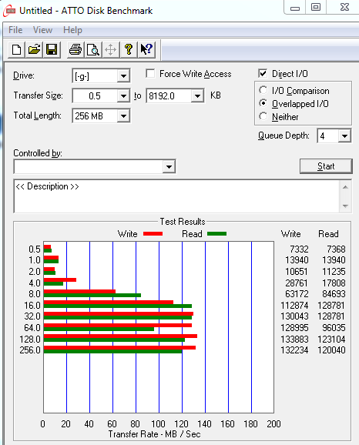Screen dimensions: 359x445
Task: Activate the context help pointer icon
Action: pos(146,50)
